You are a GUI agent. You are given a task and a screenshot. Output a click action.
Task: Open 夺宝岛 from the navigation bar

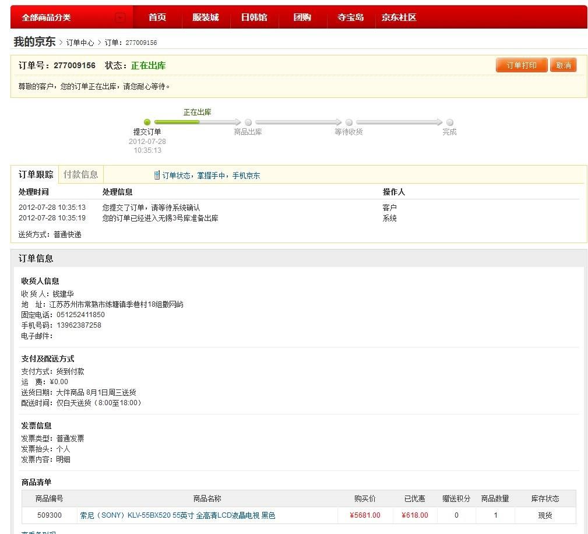pyautogui.click(x=350, y=17)
